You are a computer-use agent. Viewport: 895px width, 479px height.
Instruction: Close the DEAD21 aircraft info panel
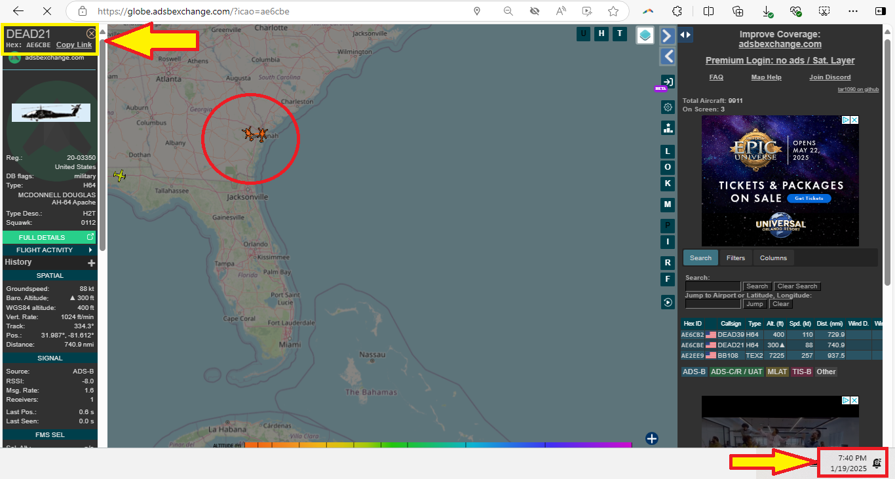(91, 33)
